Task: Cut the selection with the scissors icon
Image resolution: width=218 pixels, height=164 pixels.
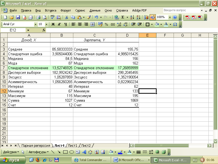Action: [66, 17]
